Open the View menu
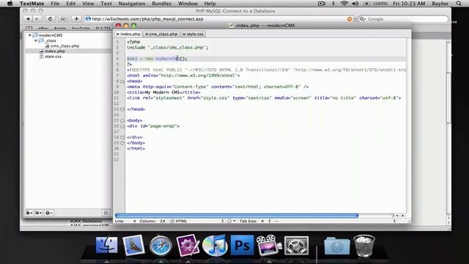 (88, 4)
